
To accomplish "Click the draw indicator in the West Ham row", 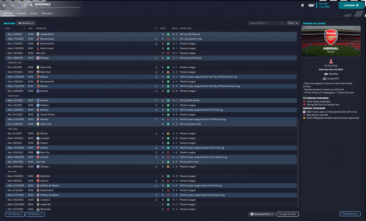I will (x=168, y=72).
